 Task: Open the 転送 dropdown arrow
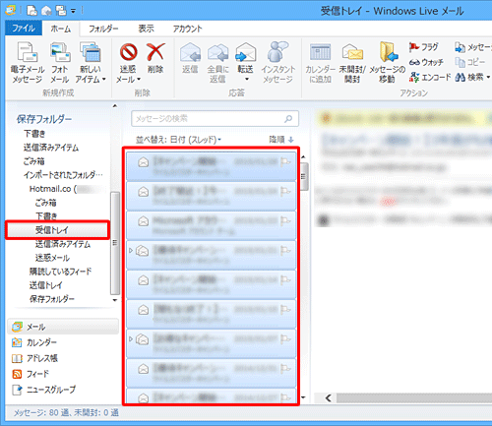coord(246,79)
